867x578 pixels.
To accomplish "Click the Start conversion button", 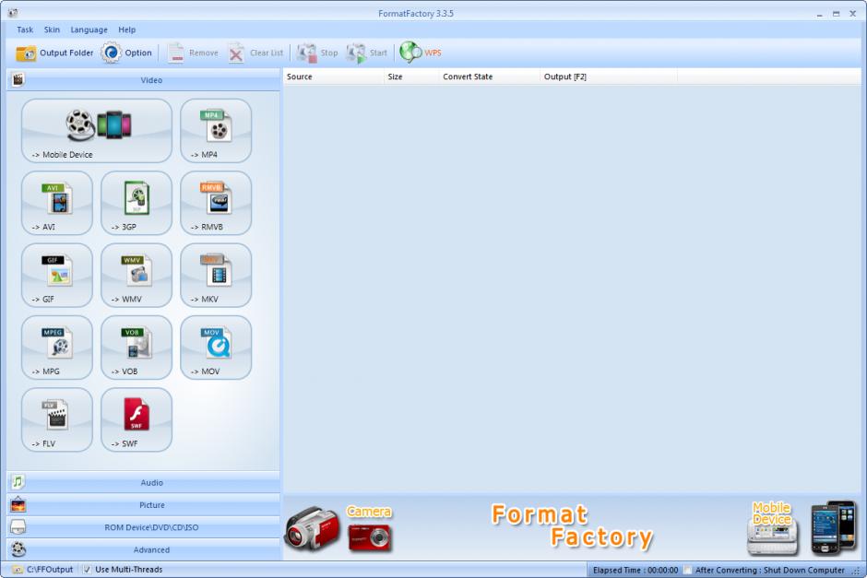I will pyautogui.click(x=366, y=53).
